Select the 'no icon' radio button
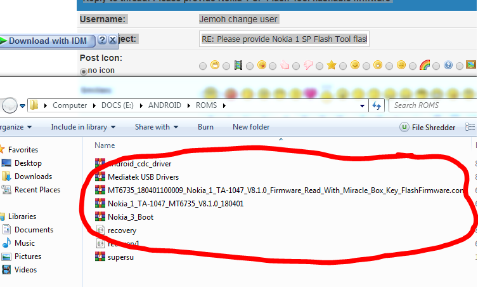The height and width of the screenshot is (287, 478). [x=84, y=72]
